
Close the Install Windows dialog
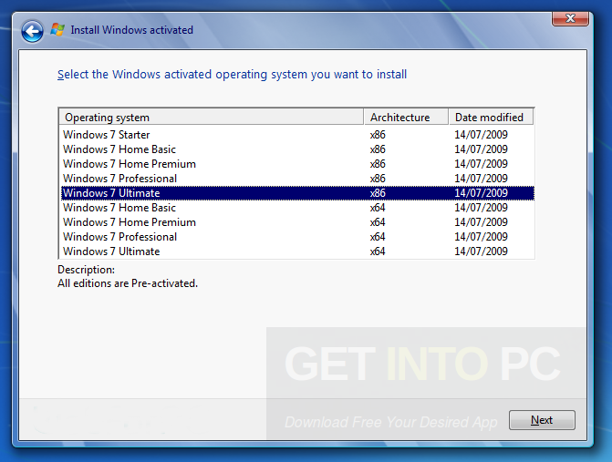point(570,18)
